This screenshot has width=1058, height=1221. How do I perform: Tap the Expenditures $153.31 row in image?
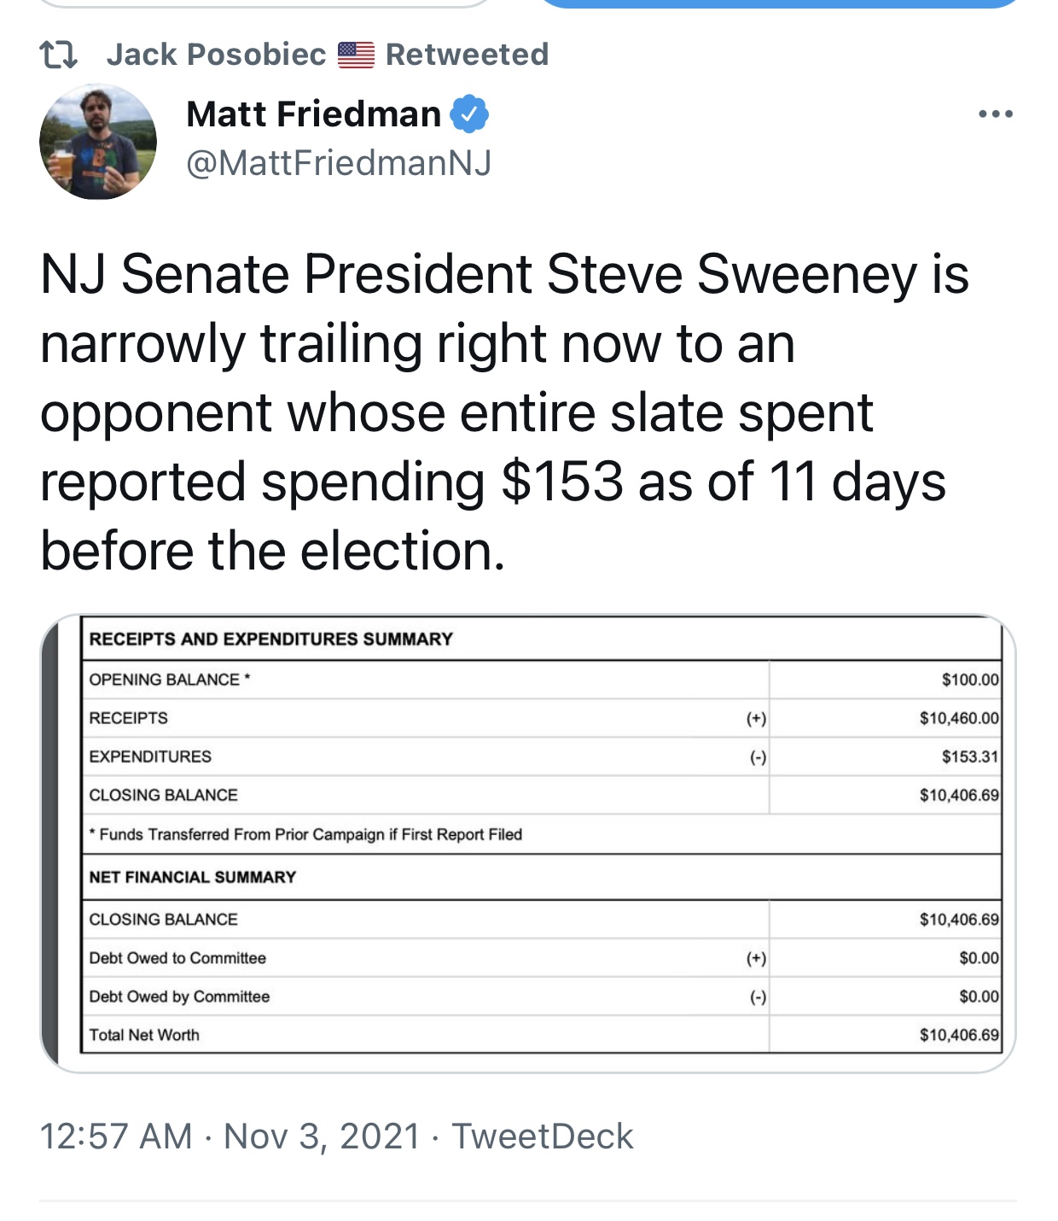pos(542,757)
